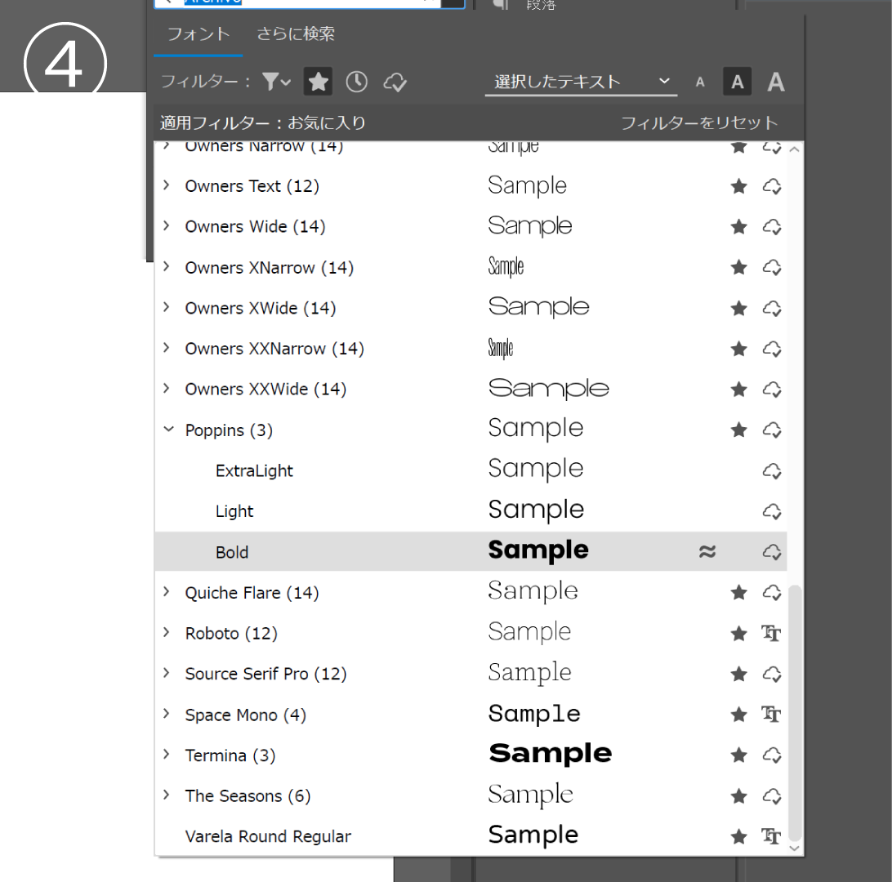Switch to the さらに検索 tab

[x=295, y=34]
